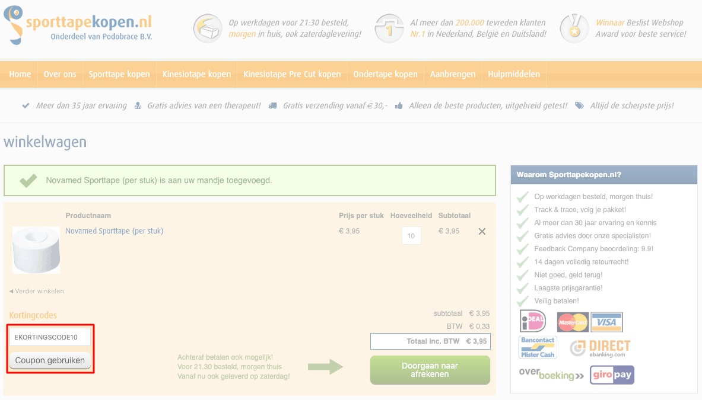702x400 pixels.
Task: Remove Novamed Sporttape with the X icon
Action: [x=482, y=232]
